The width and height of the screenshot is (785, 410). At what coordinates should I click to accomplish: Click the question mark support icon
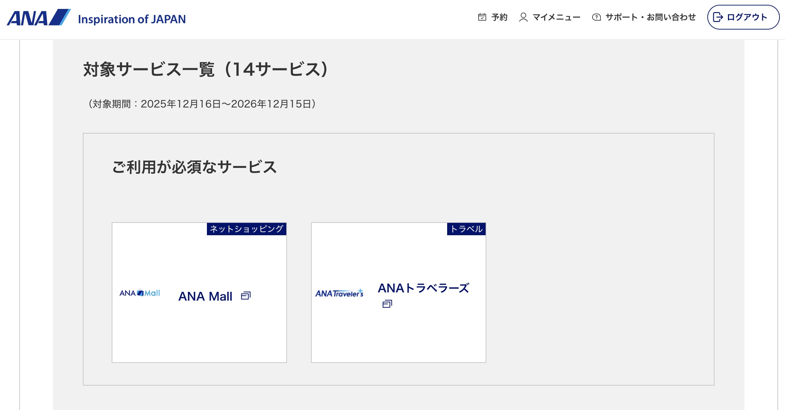596,17
